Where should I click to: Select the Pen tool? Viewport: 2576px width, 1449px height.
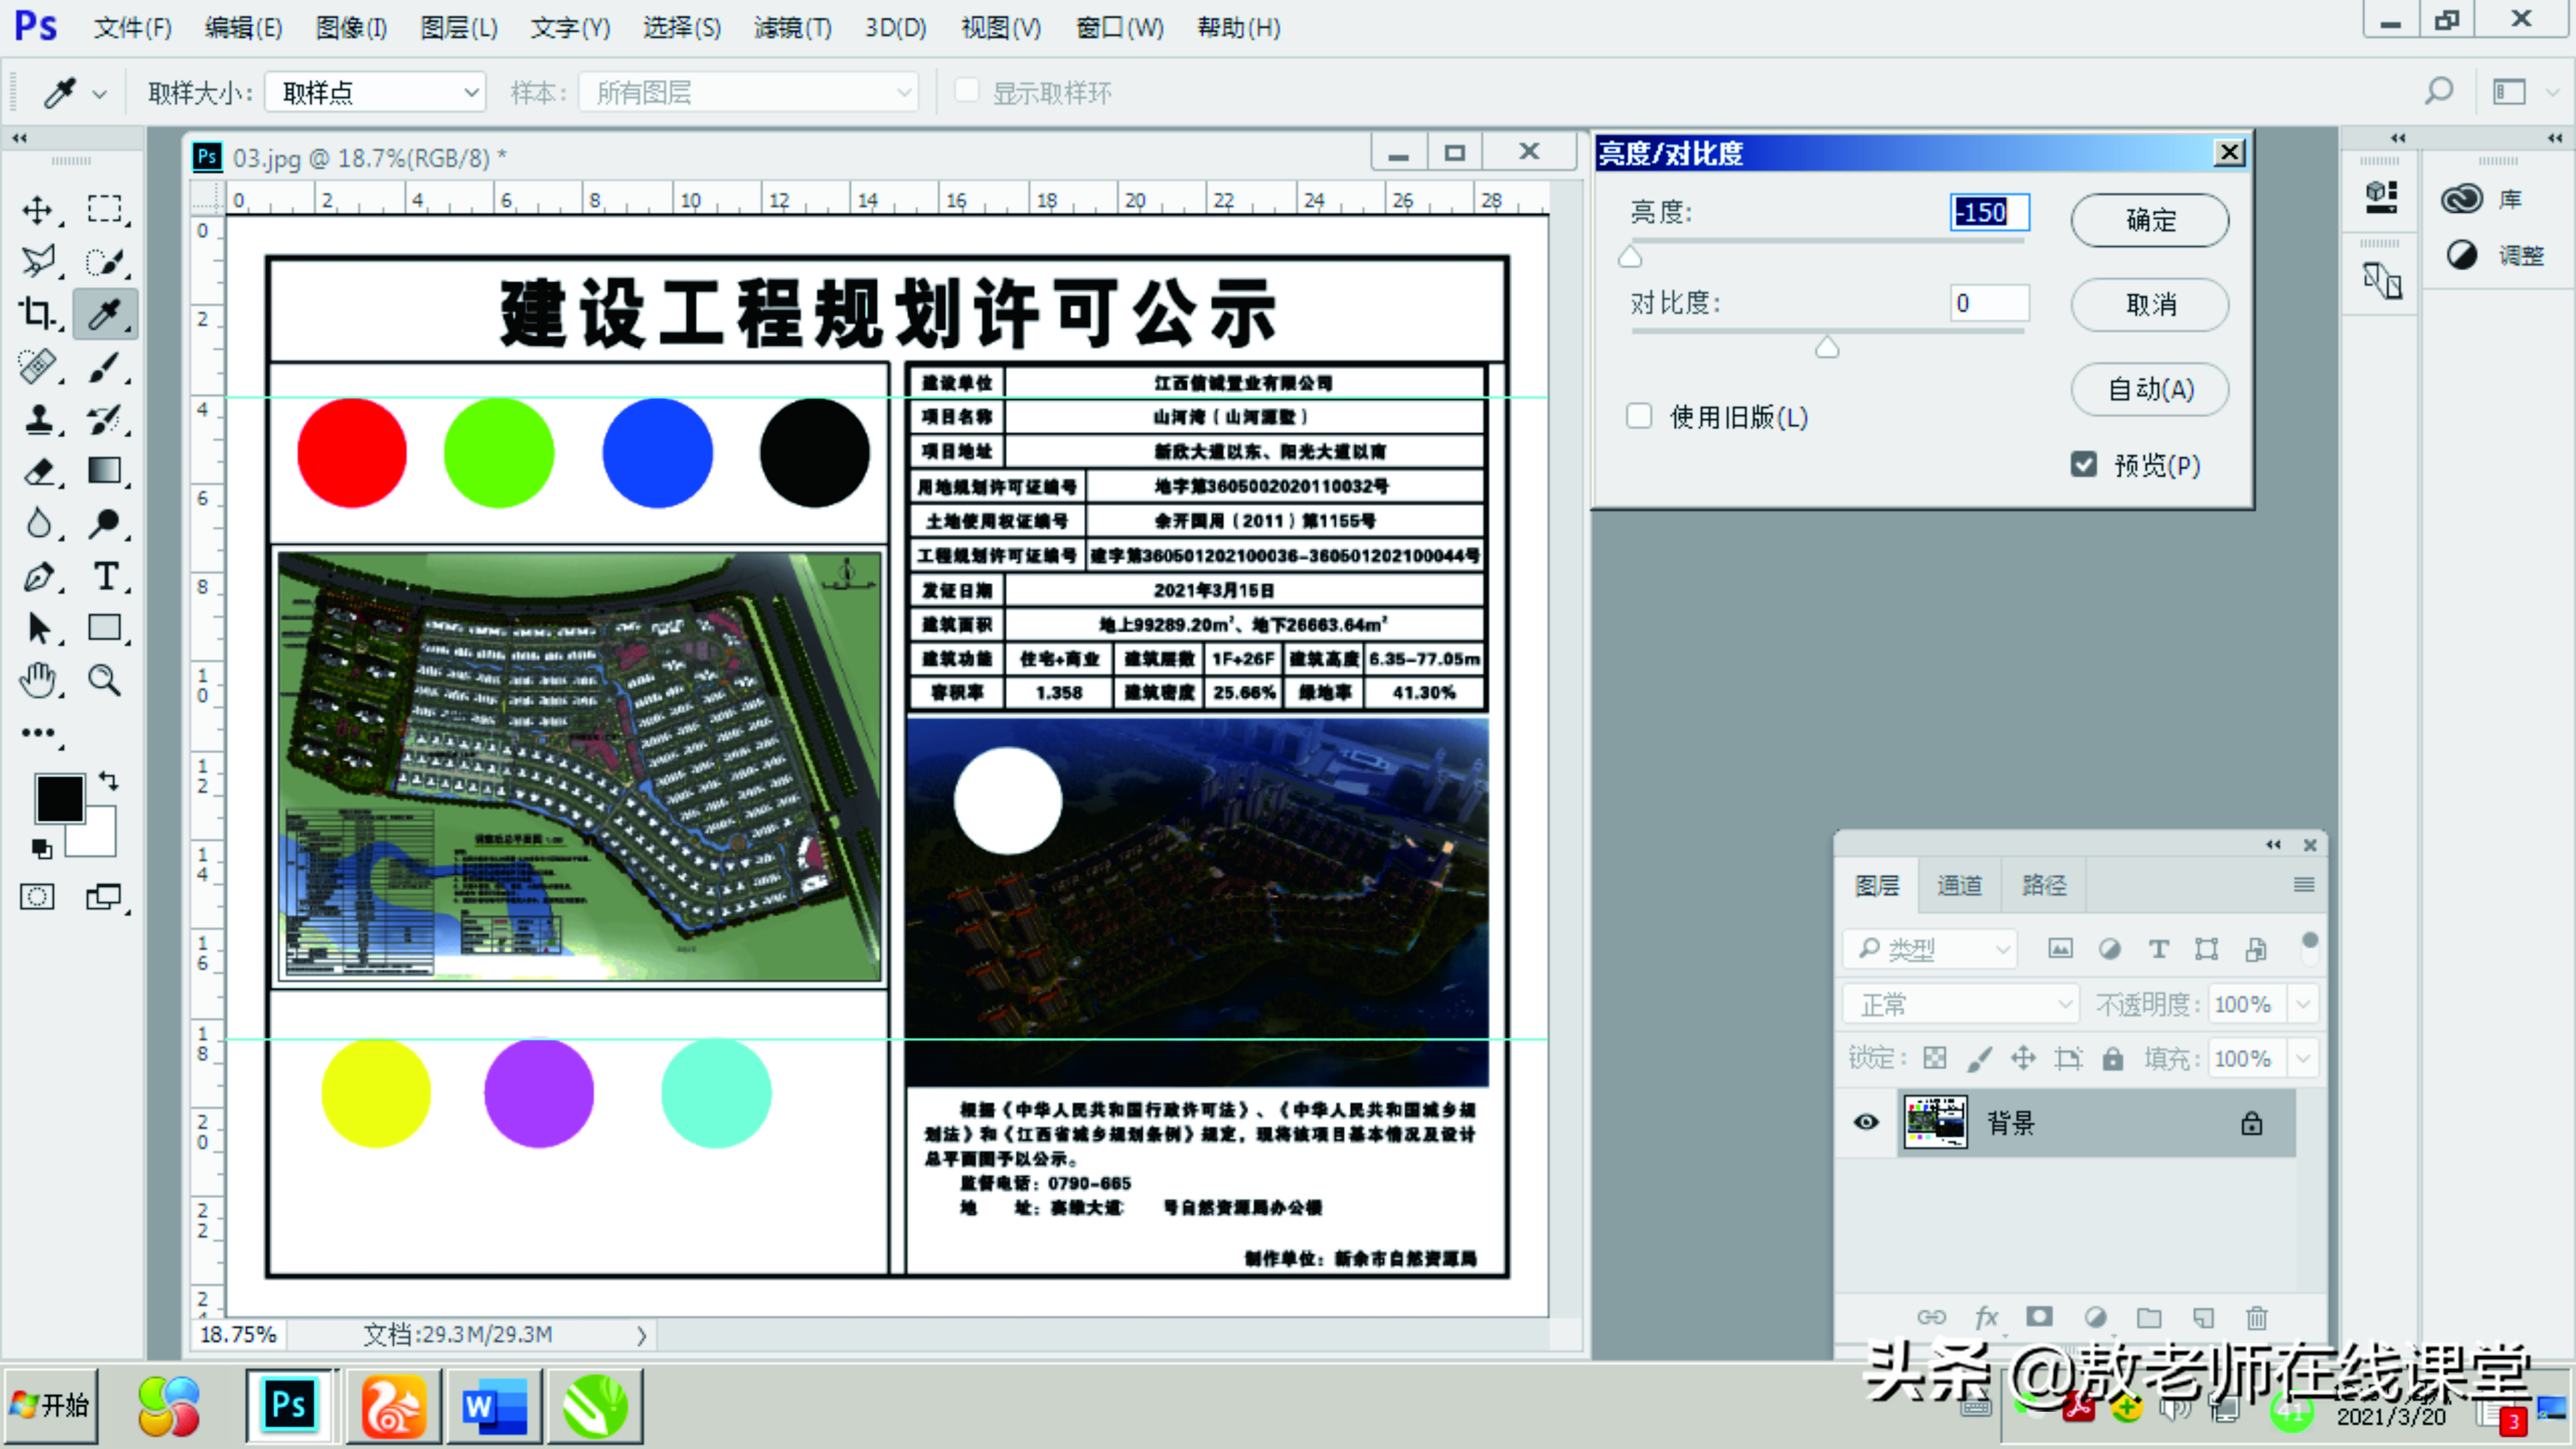(x=38, y=577)
